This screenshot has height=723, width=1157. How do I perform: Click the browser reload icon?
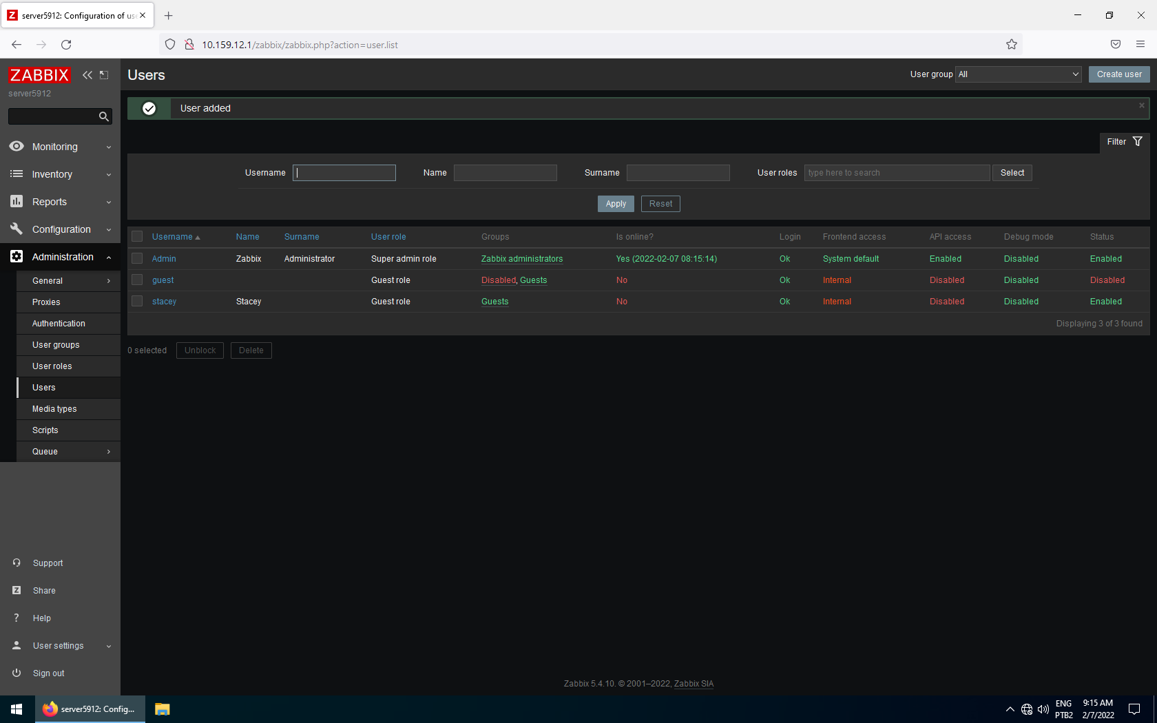tap(66, 45)
